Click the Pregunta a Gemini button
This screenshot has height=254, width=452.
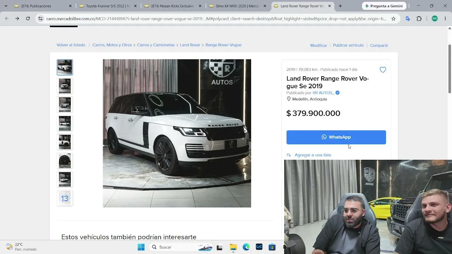384,6
